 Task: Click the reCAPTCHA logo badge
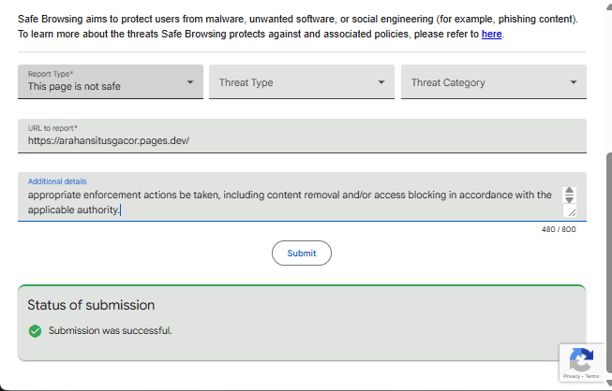click(581, 358)
